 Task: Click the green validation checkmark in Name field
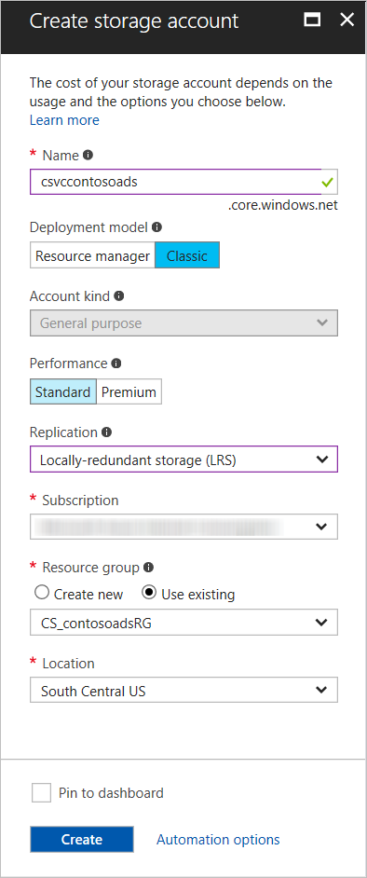point(327,182)
